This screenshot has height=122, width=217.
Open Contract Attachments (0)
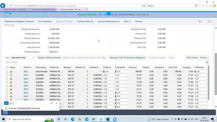(108, 21)
